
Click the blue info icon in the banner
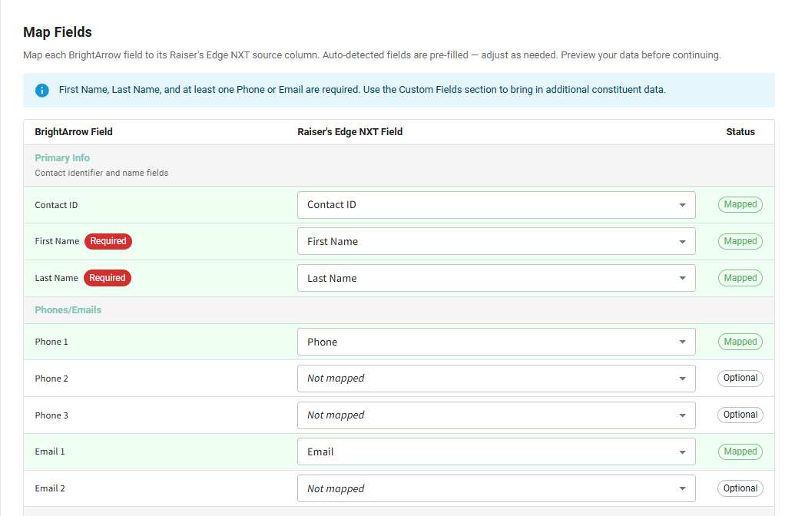click(x=42, y=90)
